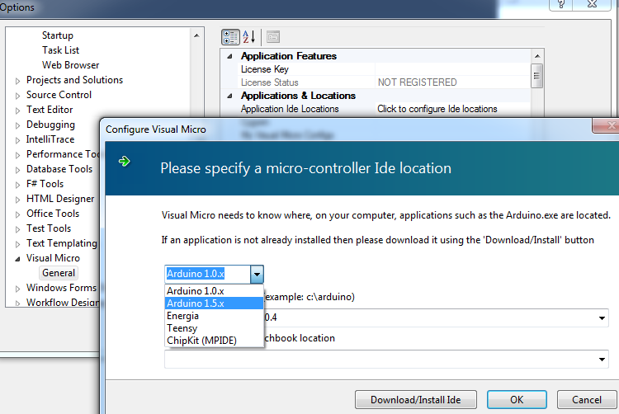Click the Cancel button

pos(587,400)
